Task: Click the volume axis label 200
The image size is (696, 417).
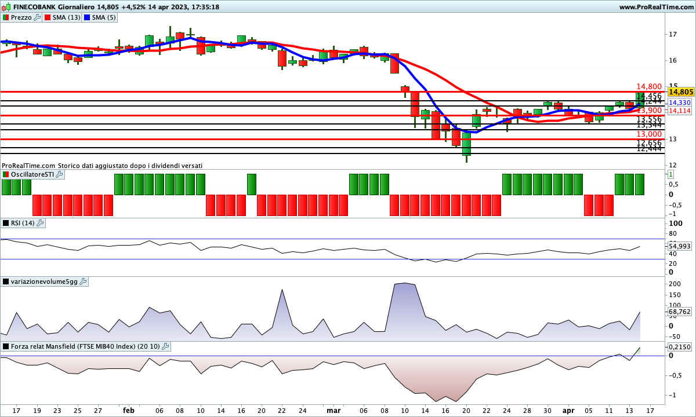Action: click(x=675, y=284)
